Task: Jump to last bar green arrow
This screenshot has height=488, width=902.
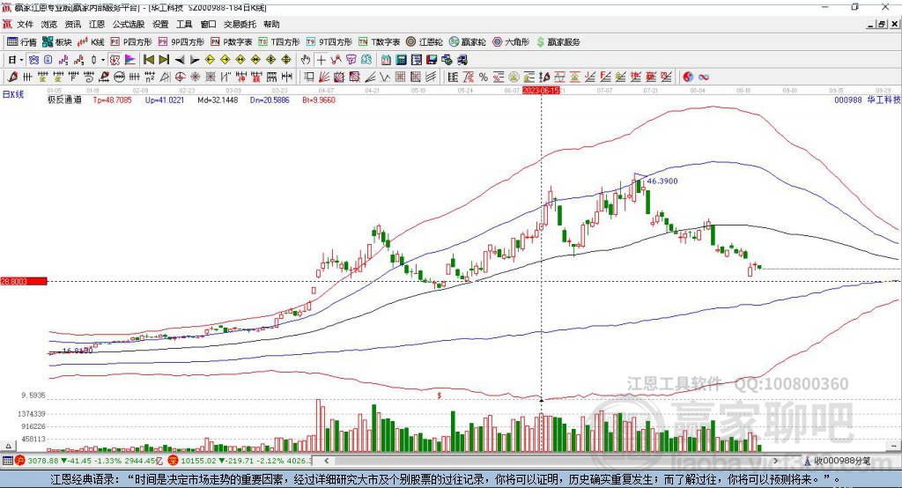Action: click(x=164, y=60)
